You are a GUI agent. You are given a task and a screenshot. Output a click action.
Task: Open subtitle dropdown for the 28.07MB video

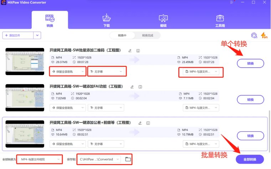[106, 72]
